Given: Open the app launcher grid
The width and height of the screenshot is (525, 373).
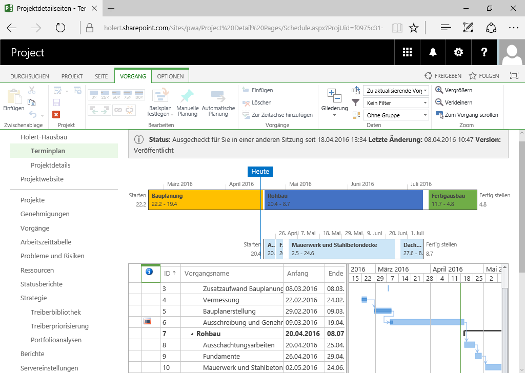Looking at the screenshot, I should tap(407, 52).
